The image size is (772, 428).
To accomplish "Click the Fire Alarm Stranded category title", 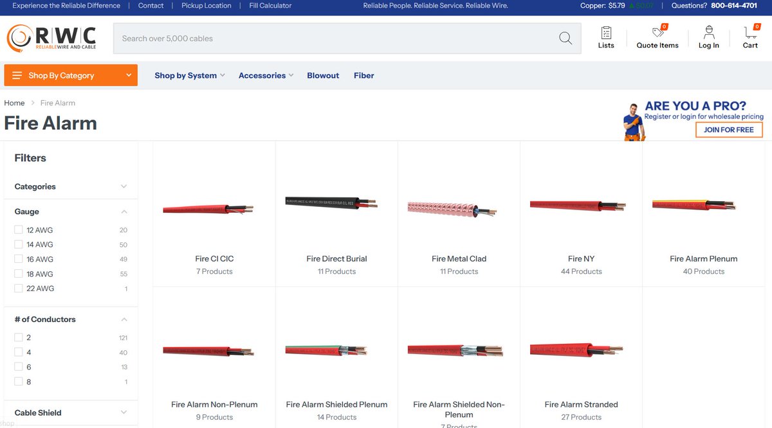I will [x=581, y=405].
